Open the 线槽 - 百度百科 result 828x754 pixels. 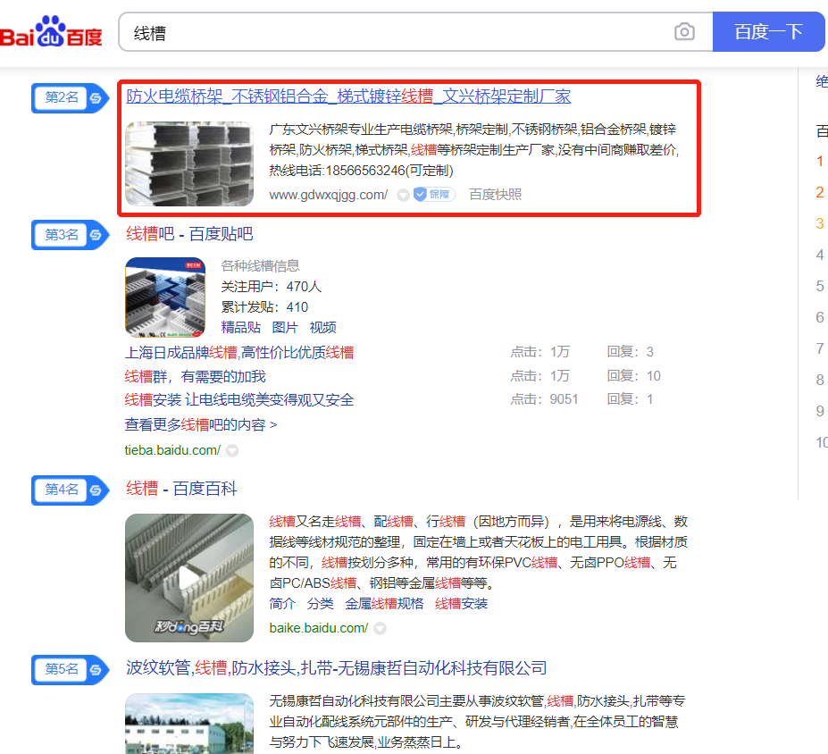tap(181, 489)
